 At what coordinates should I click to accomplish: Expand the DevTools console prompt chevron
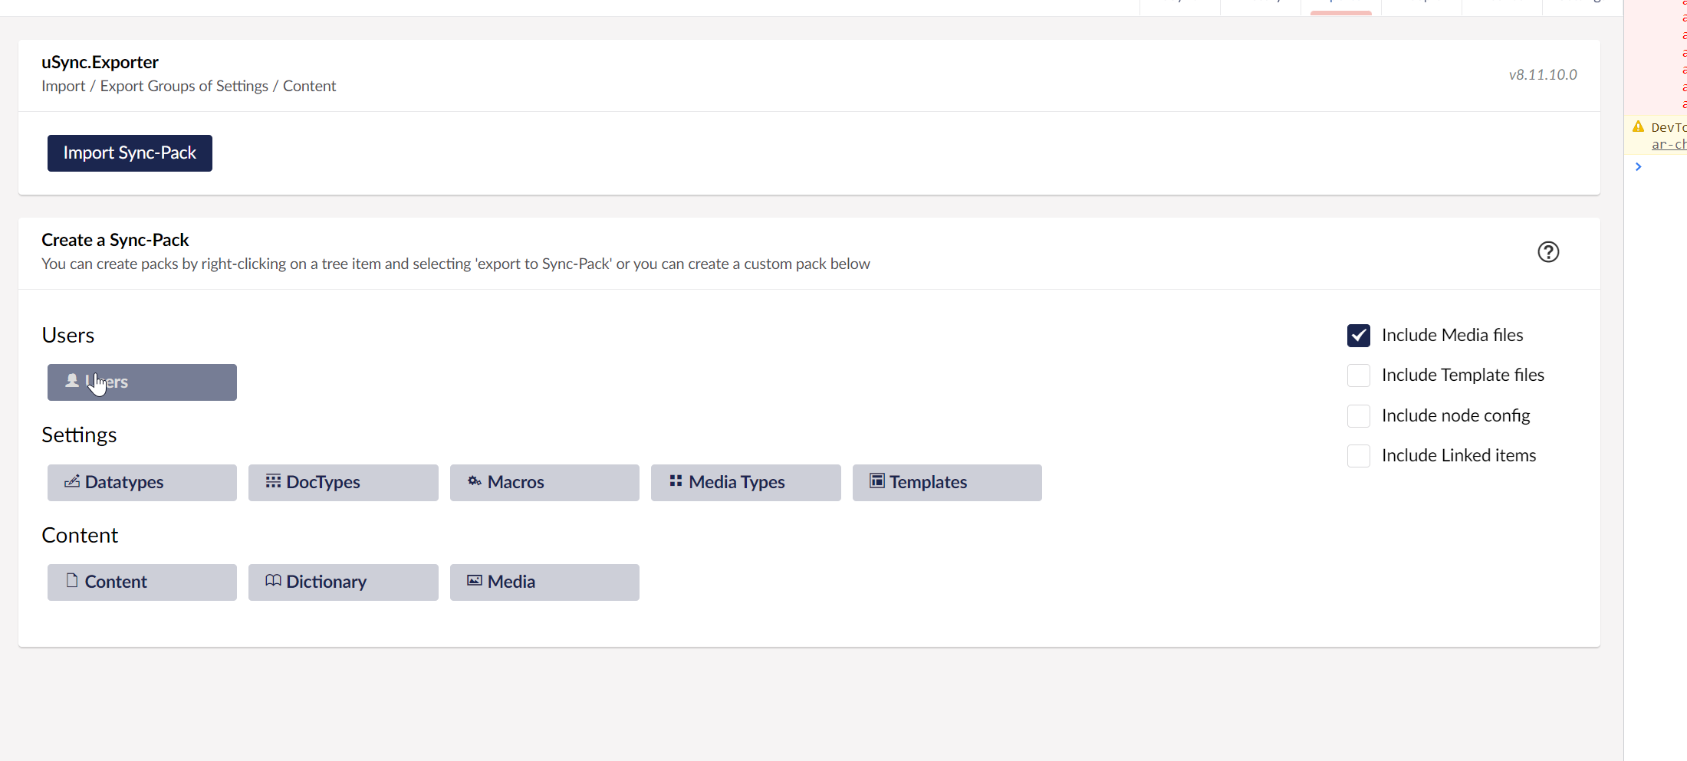[1638, 167]
